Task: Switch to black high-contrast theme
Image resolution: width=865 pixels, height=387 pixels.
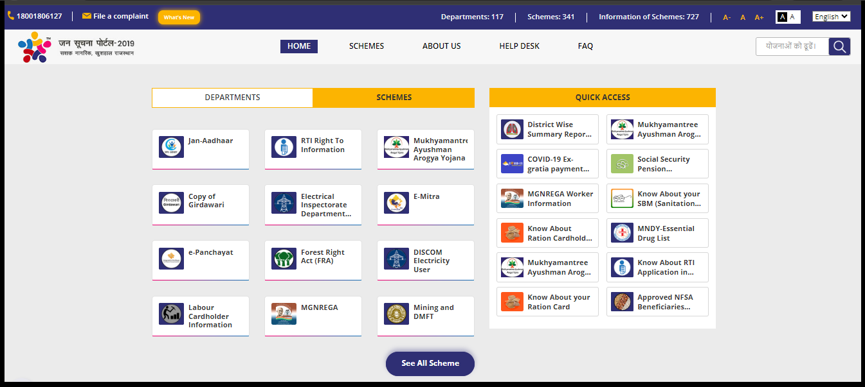Action: [x=783, y=17]
